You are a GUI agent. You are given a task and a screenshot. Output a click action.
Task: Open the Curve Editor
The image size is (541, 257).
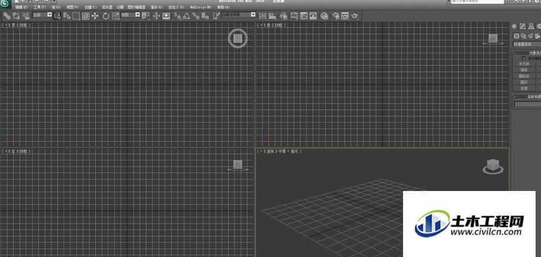pyautogui.click(x=304, y=16)
